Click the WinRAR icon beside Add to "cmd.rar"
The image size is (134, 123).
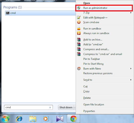point(79,44)
